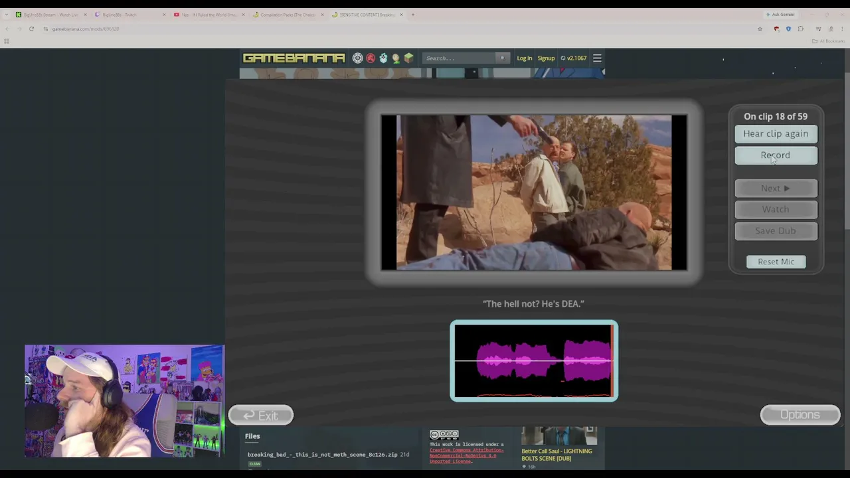
Task: Click the subtitle "The hell not? He's DEA."
Action: (x=533, y=303)
